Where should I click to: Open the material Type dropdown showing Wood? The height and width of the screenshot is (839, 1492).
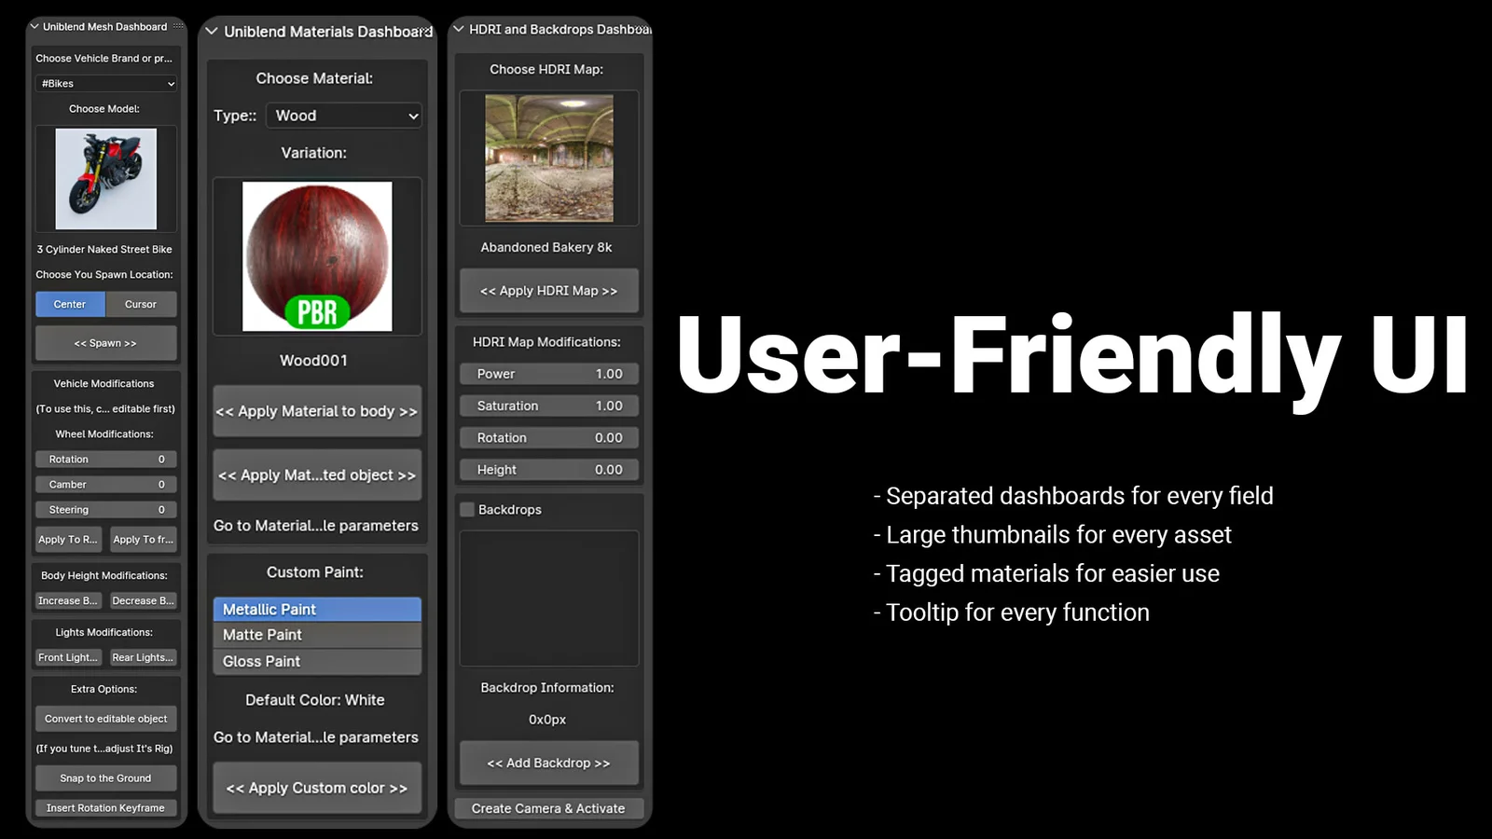click(343, 116)
